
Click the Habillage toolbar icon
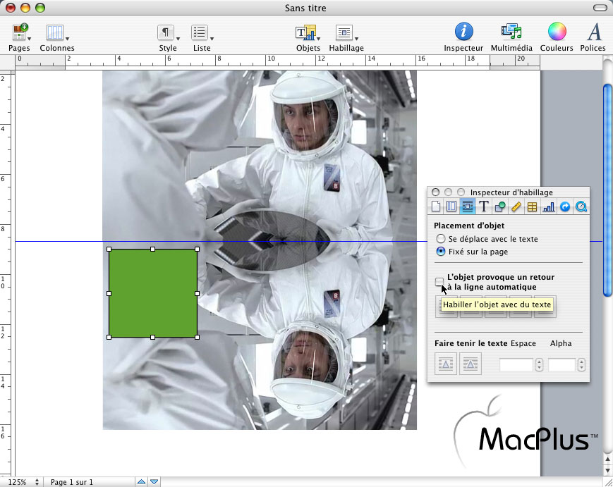click(x=344, y=33)
